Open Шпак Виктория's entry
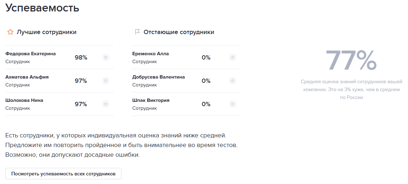 pyautogui.click(x=186, y=104)
